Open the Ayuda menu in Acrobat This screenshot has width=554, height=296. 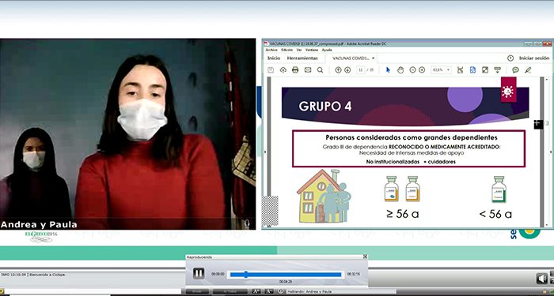[x=327, y=50]
